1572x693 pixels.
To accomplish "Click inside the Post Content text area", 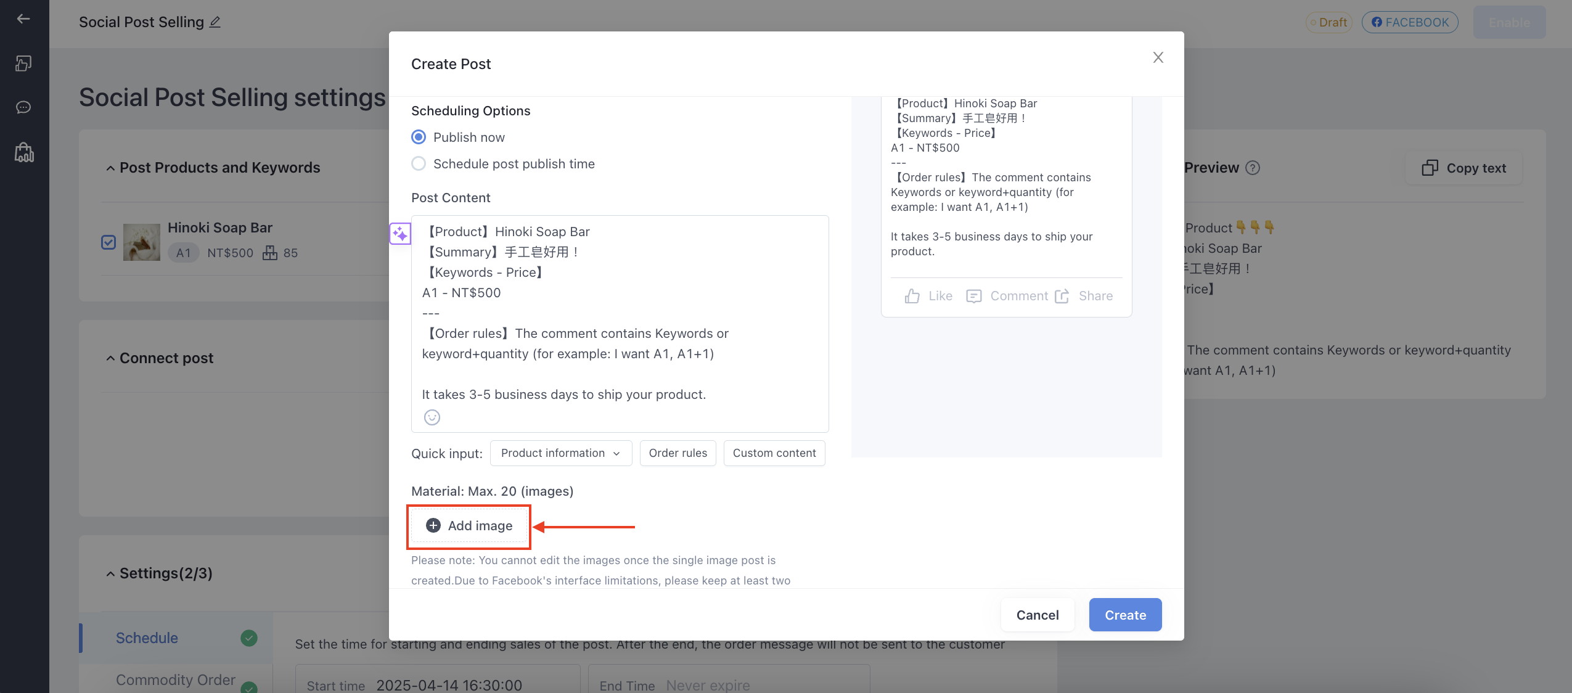I will pyautogui.click(x=620, y=324).
